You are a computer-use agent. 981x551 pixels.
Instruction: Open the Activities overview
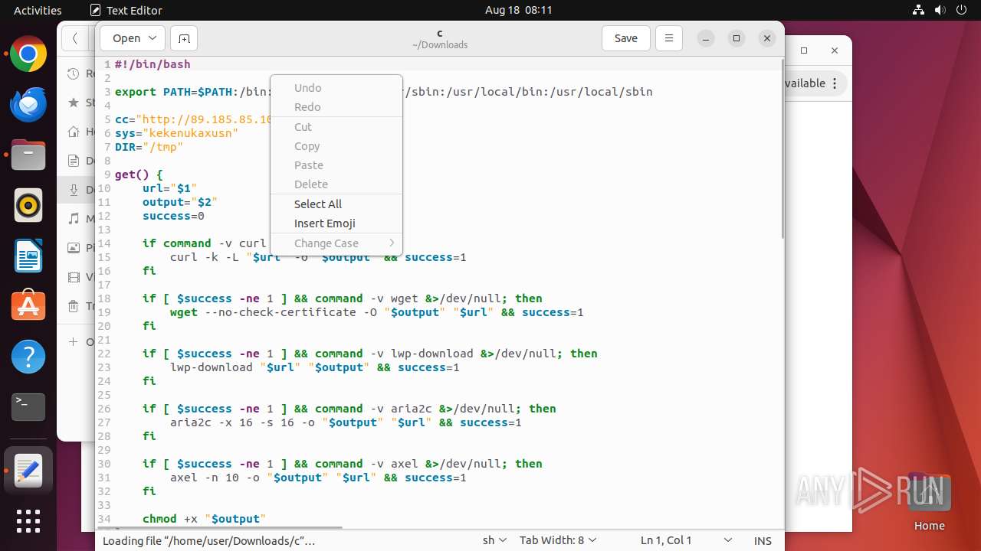(x=38, y=10)
